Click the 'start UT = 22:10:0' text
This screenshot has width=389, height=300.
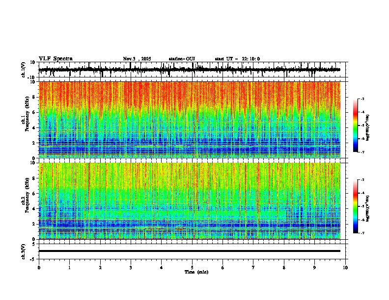pyautogui.click(x=237, y=59)
